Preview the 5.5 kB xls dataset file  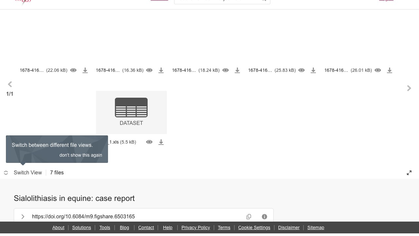point(149,142)
